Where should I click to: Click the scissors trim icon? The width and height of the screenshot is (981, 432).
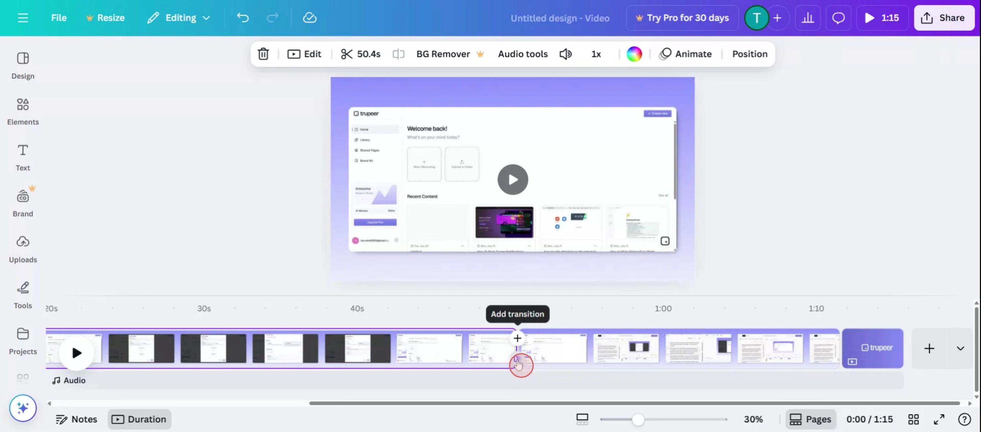point(346,54)
